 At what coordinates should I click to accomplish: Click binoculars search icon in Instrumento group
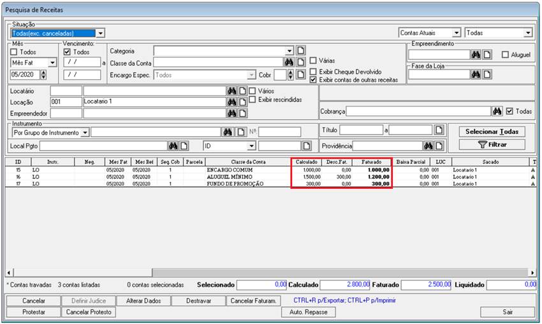[x=228, y=132]
